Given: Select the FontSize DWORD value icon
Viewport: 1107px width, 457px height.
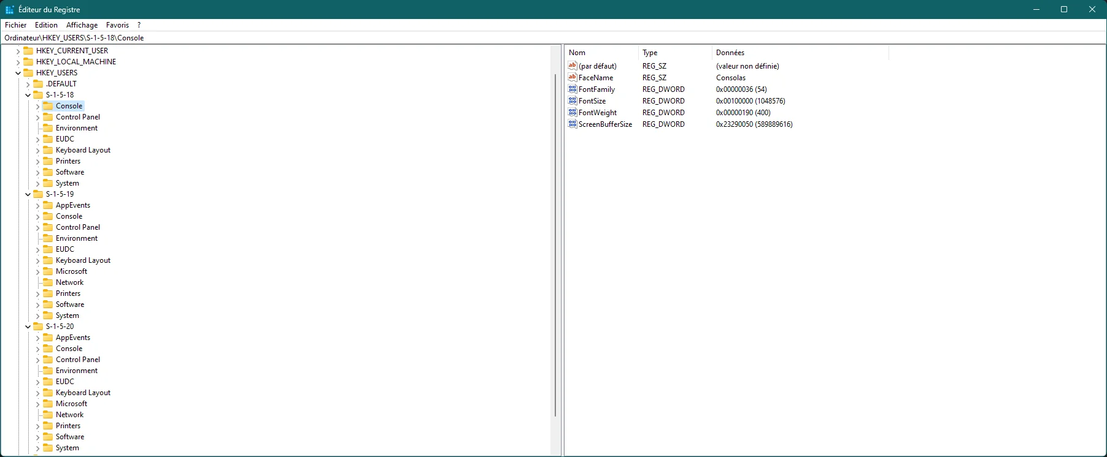Looking at the screenshot, I should coord(573,100).
